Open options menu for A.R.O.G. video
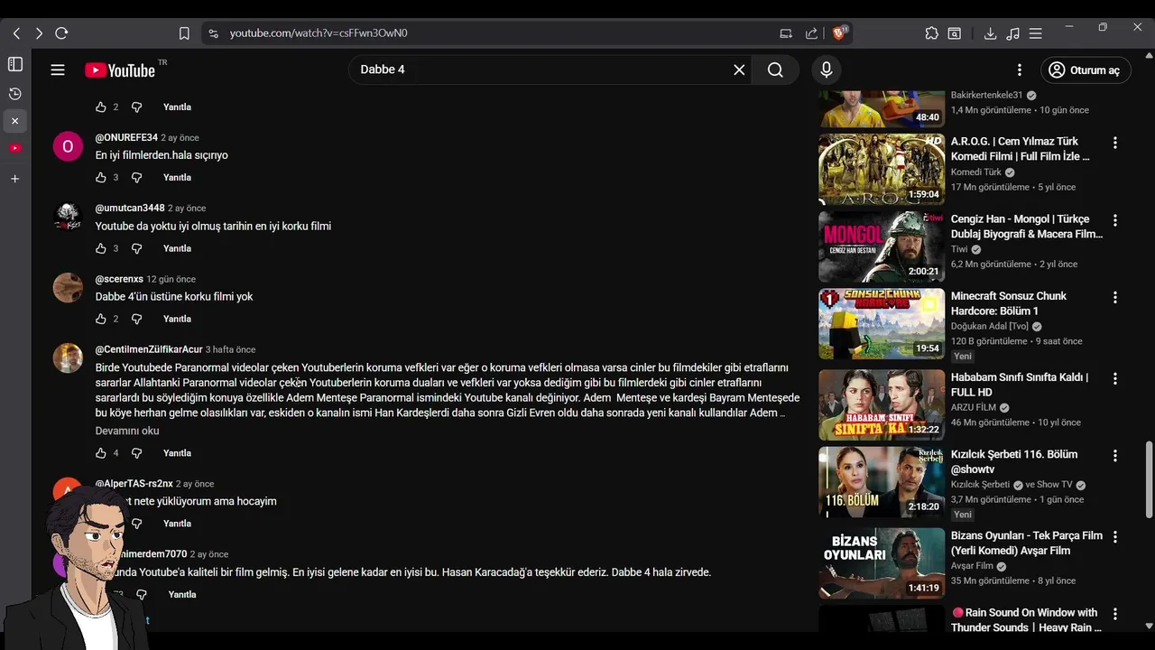1155x650 pixels. (x=1115, y=143)
